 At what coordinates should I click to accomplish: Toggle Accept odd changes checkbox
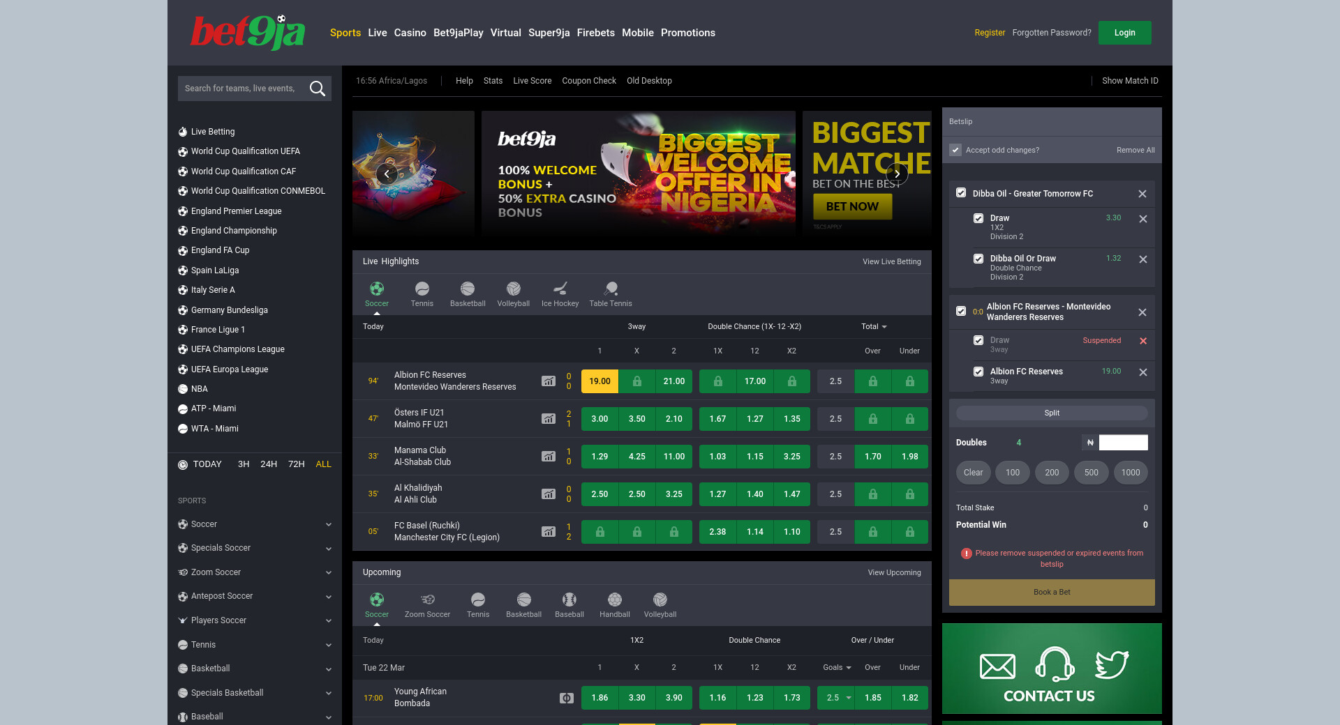(x=955, y=150)
